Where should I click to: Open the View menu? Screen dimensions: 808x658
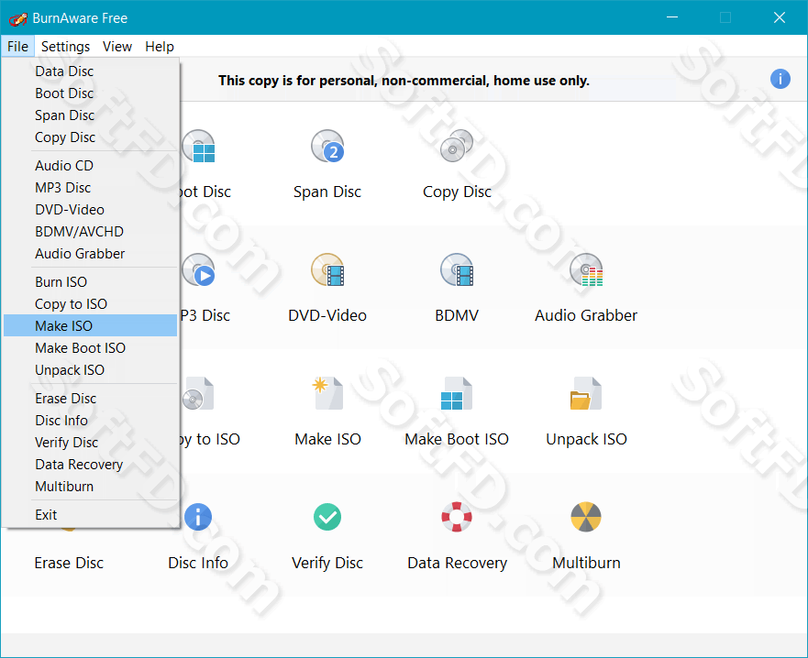117,47
